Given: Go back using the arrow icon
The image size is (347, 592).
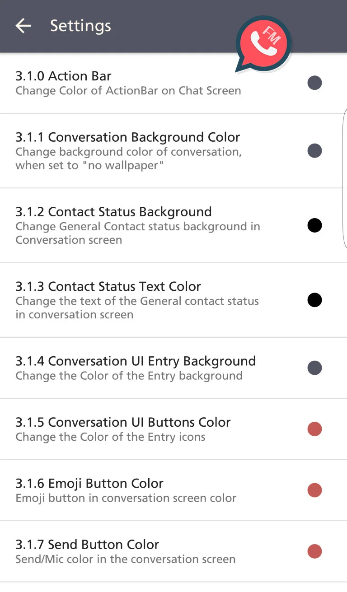Looking at the screenshot, I should (23, 26).
